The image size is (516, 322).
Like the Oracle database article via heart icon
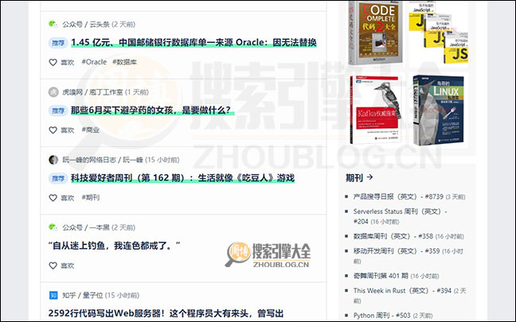(53, 62)
